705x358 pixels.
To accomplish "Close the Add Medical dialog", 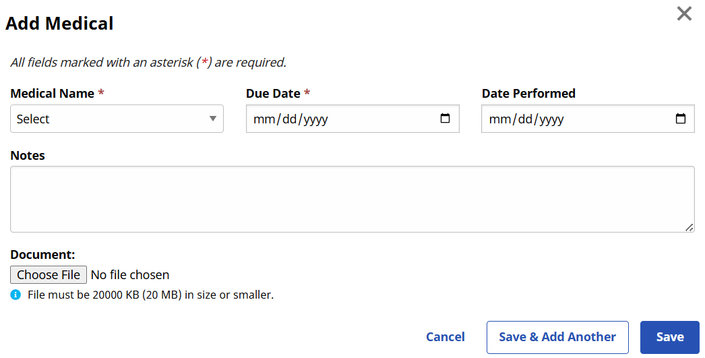I will click(684, 13).
